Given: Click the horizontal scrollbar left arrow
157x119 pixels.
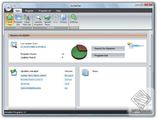Looking at the screenshot, I should tap(6, 108).
